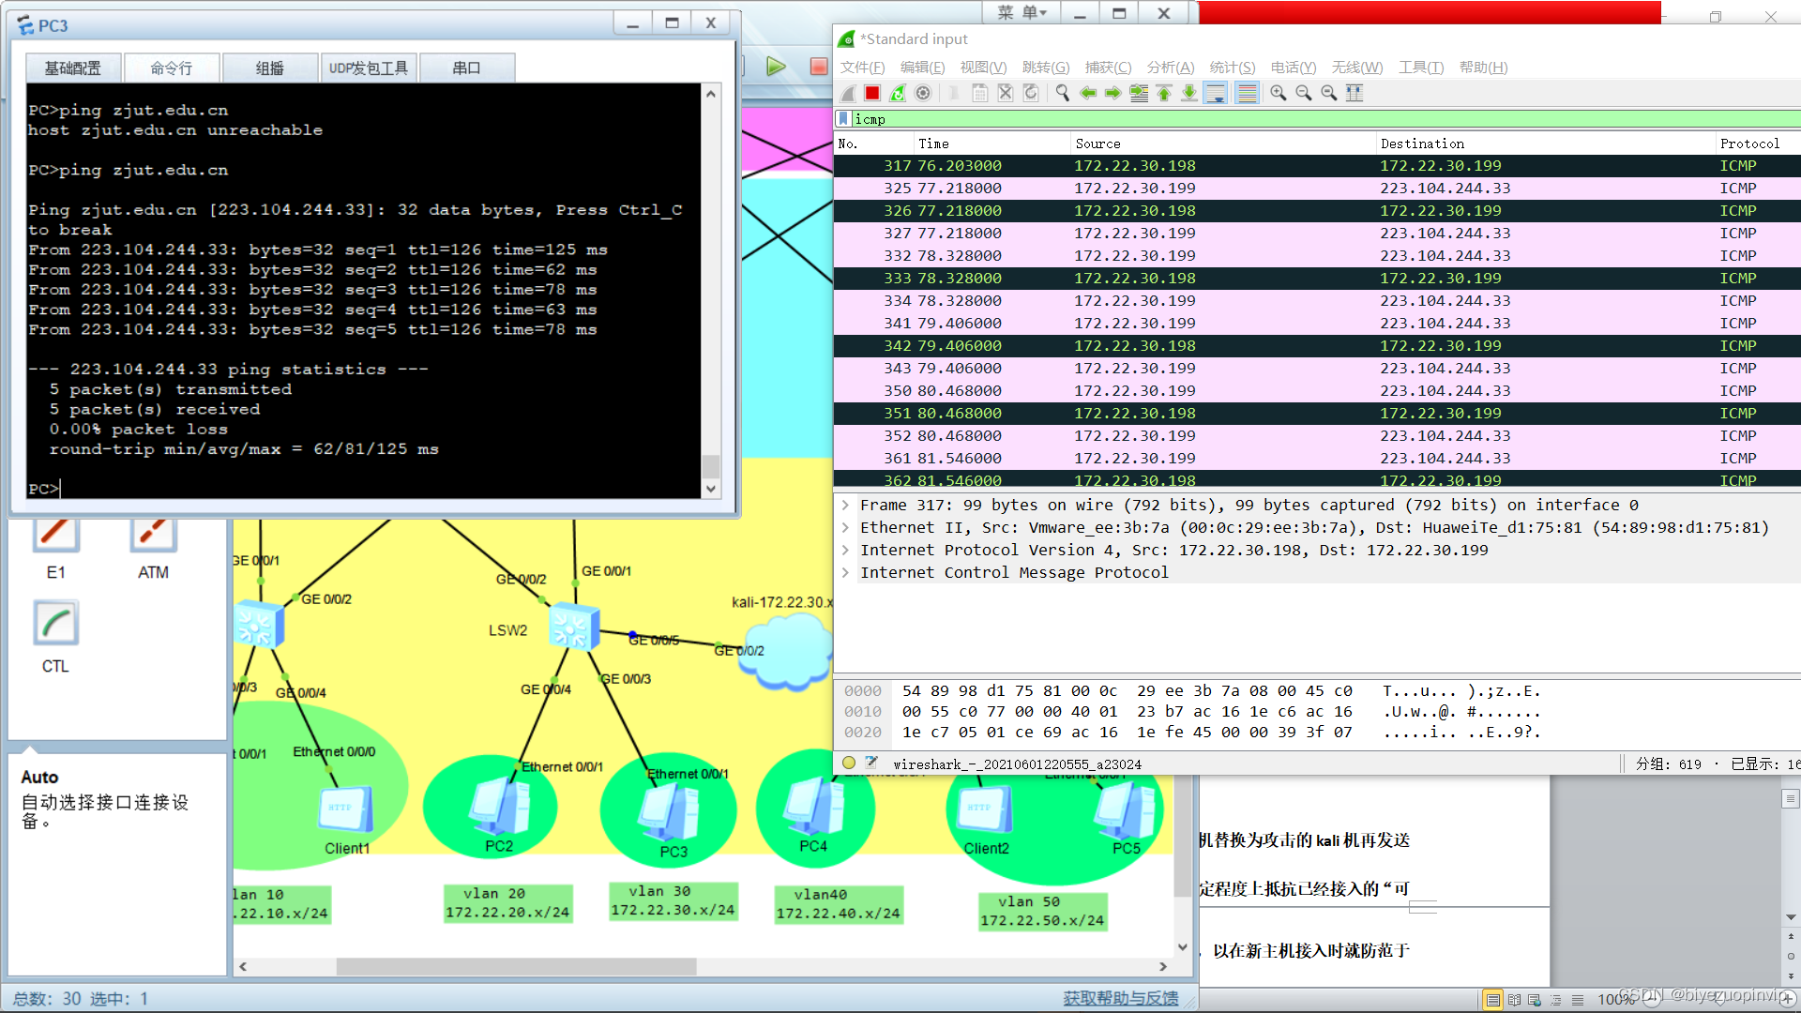
Task: Switch to the 组播 tab
Action: [269, 68]
